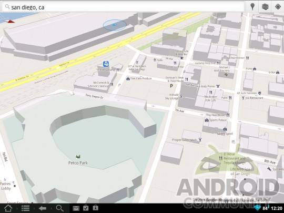Viewport: 284px width, 213px height.
Task: Tap the Petco Park stadium marker
Action: pos(78,156)
